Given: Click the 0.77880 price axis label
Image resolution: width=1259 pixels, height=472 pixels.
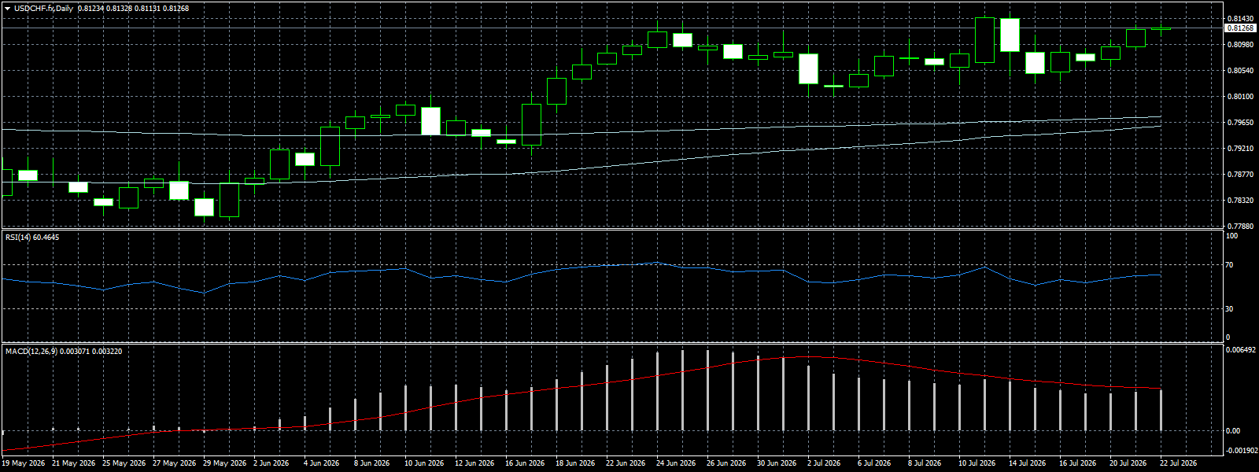Looking at the screenshot, I should coord(1241,227).
